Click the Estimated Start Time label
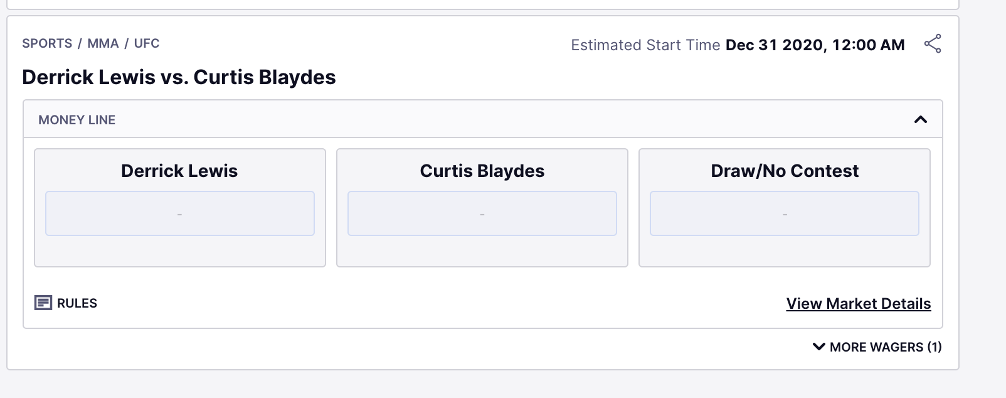 click(645, 45)
